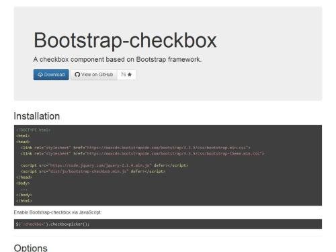Click the Installation heading
The width and height of the screenshot is (336, 252).
37,116
